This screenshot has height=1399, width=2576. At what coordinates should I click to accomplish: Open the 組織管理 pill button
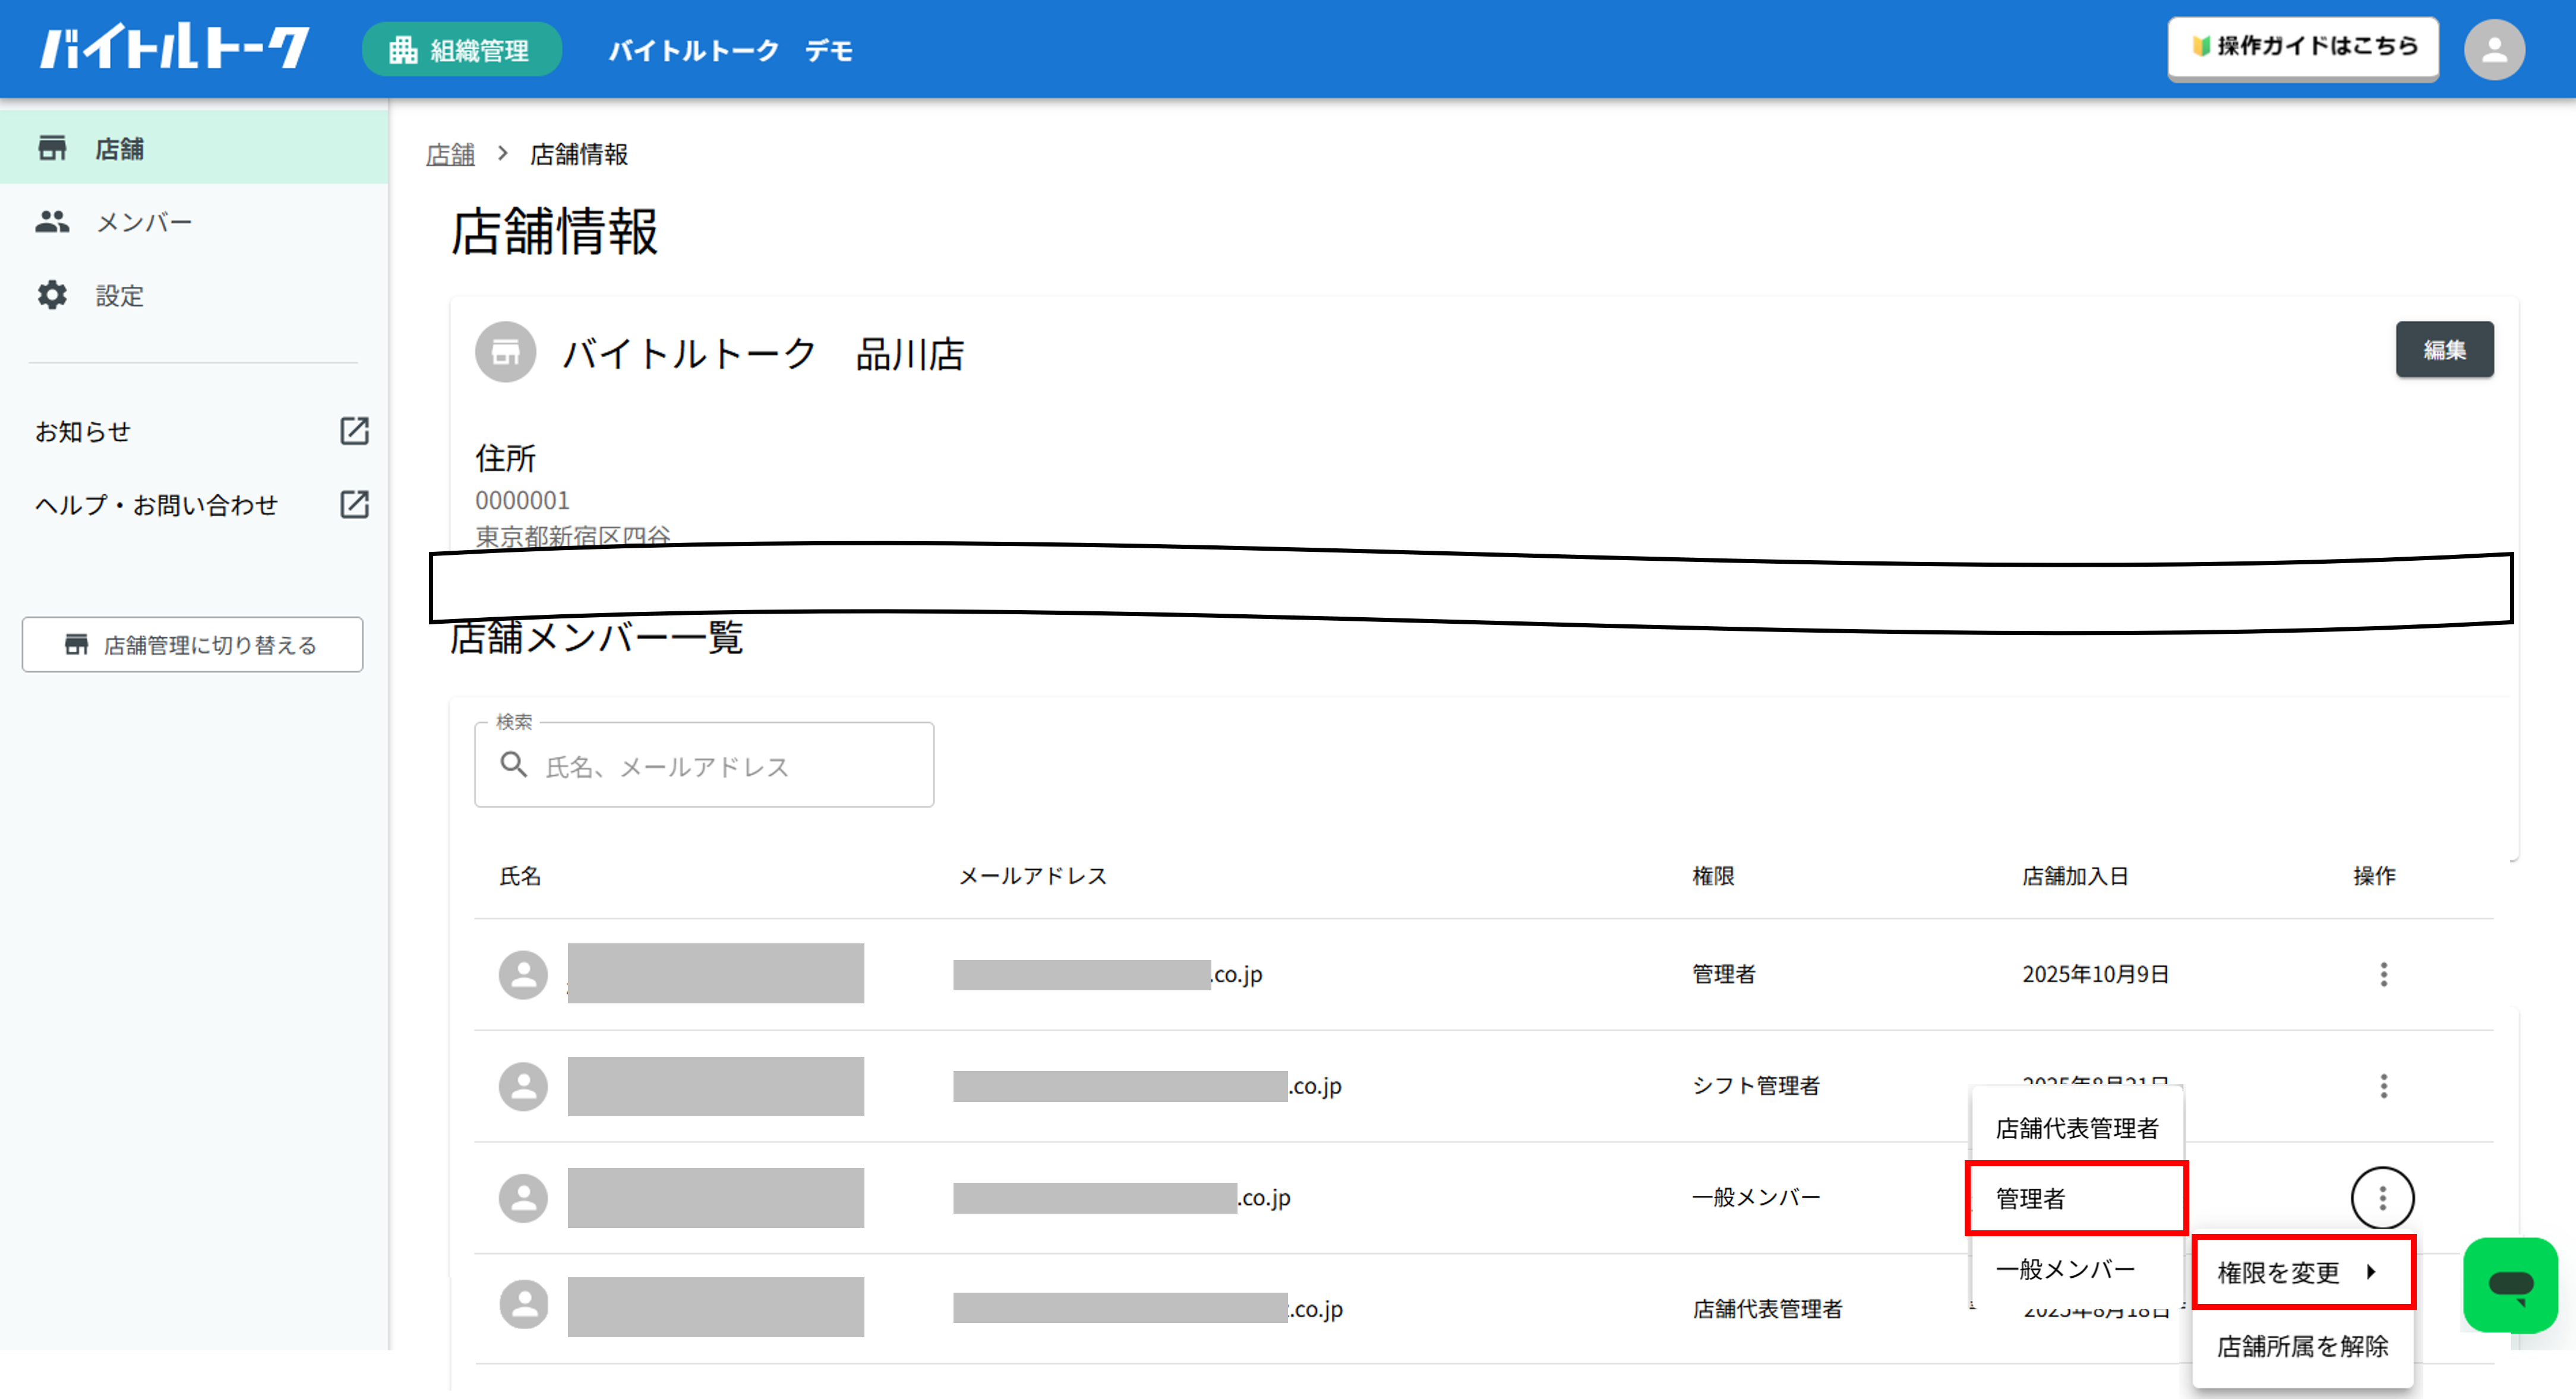461,49
